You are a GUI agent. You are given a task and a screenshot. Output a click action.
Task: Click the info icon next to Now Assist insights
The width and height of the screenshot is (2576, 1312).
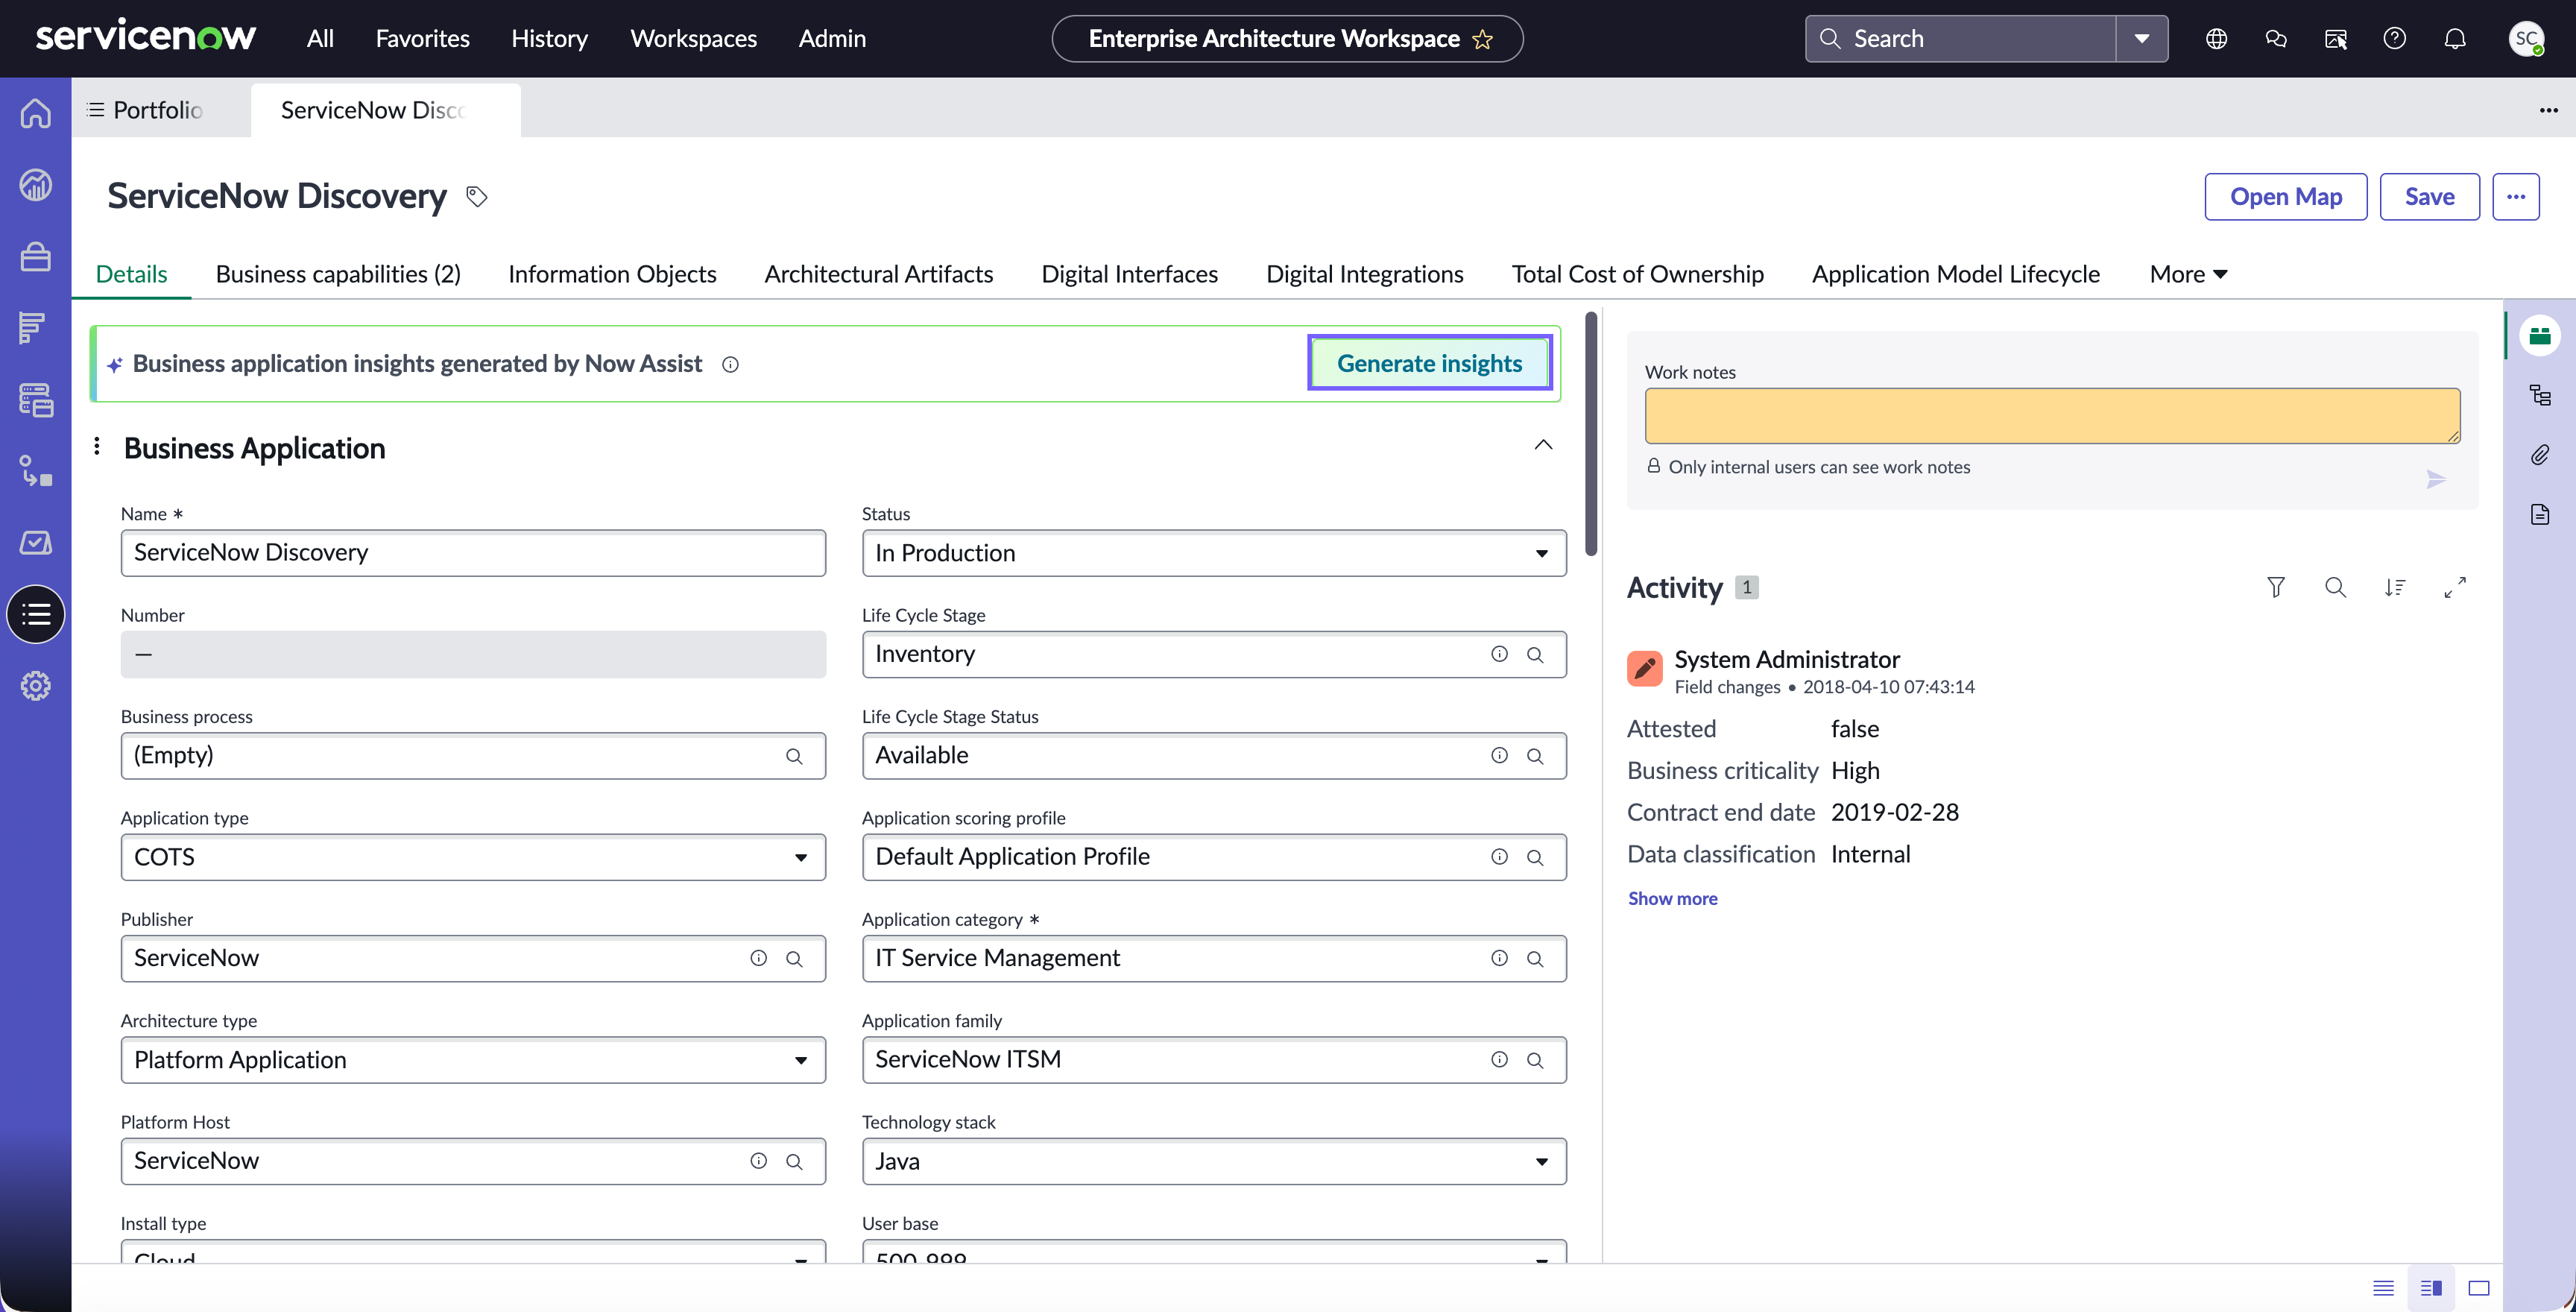[x=730, y=364]
